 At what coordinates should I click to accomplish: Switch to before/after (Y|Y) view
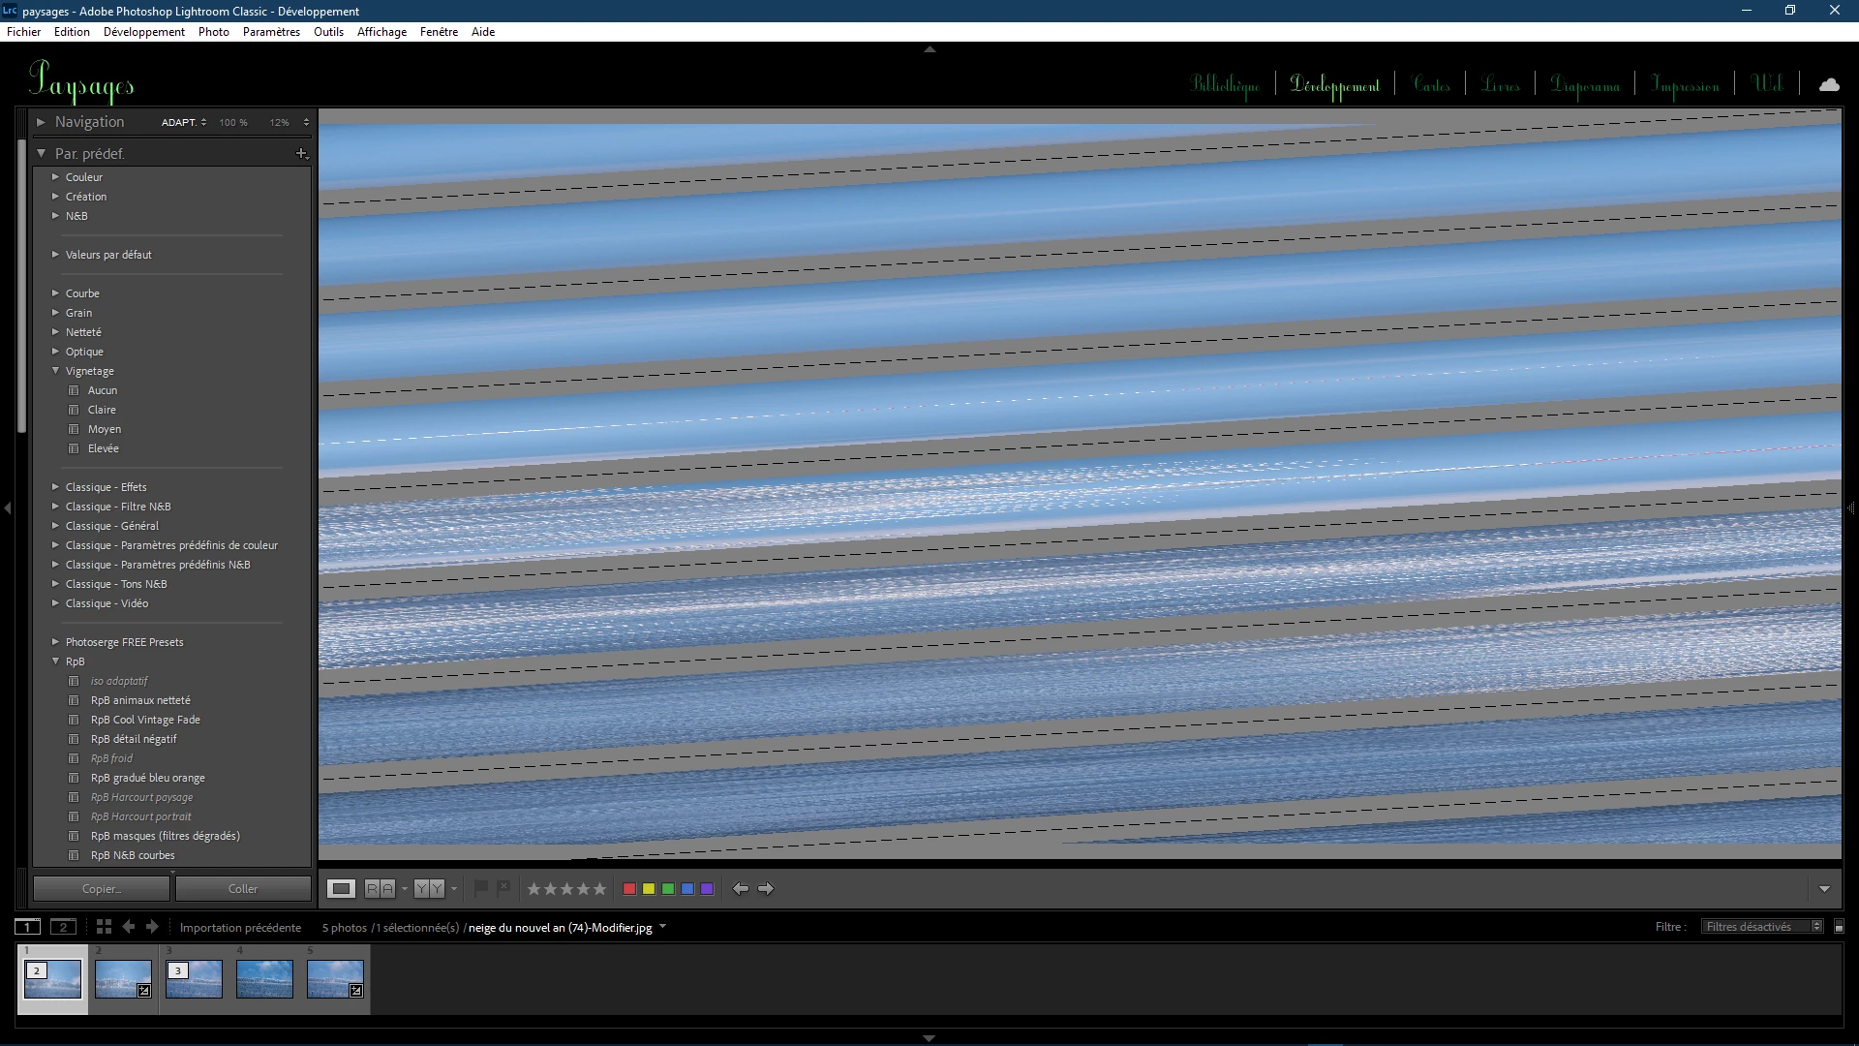428,888
